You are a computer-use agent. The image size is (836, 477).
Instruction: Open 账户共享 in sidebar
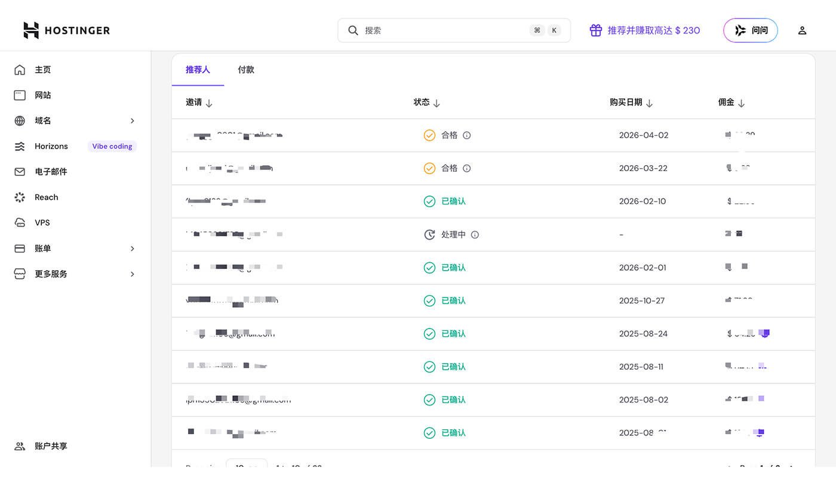pyautogui.click(x=51, y=446)
